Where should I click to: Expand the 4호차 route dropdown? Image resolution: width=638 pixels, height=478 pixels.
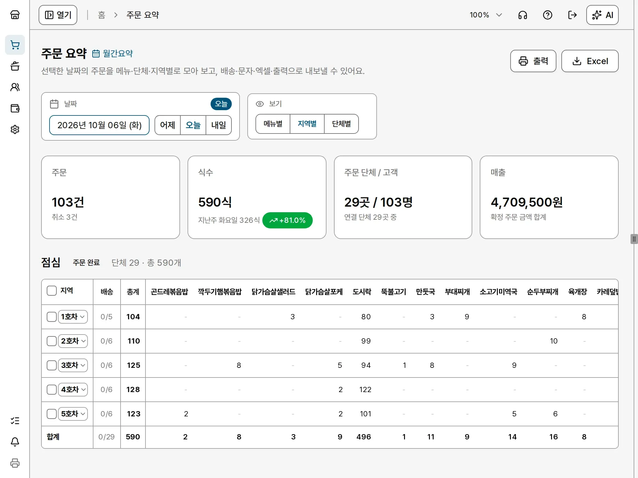click(x=73, y=390)
